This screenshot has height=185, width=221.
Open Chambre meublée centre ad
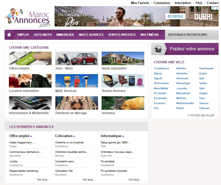pos(71,152)
